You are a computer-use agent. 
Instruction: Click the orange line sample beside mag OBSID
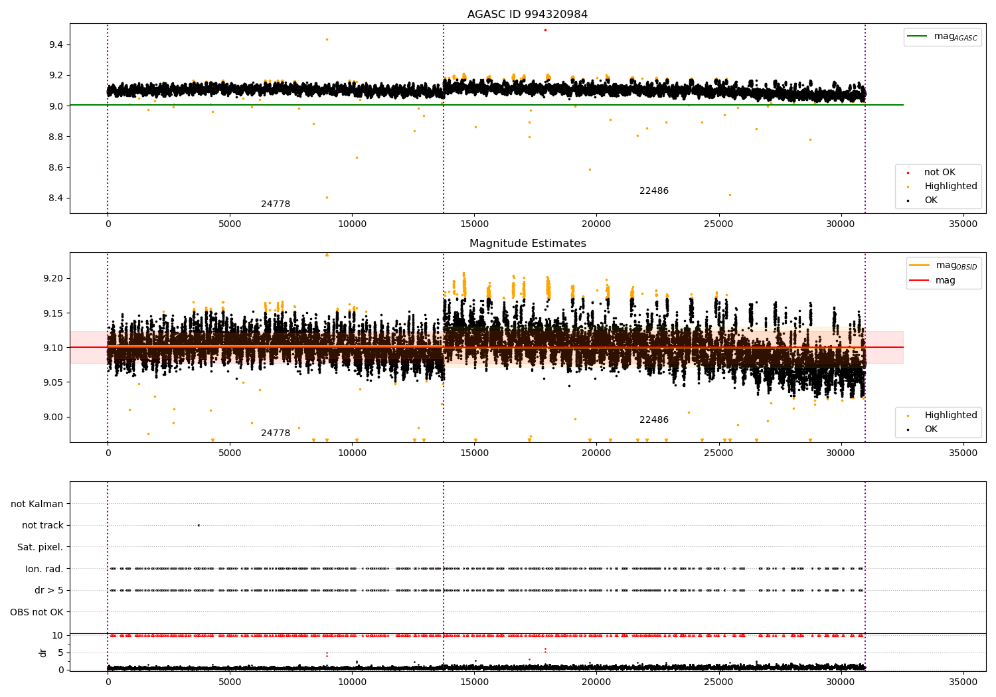point(920,266)
